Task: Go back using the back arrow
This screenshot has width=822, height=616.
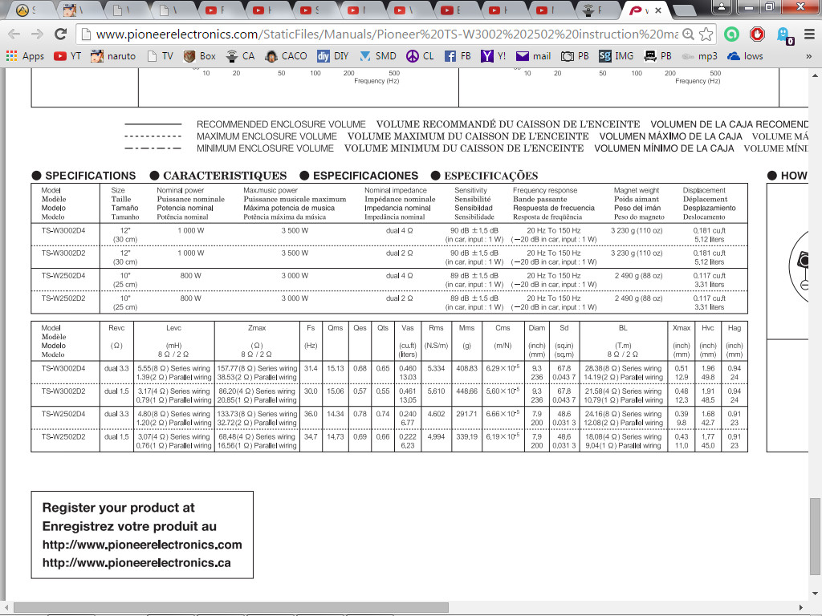Action: [x=14, y=34]
